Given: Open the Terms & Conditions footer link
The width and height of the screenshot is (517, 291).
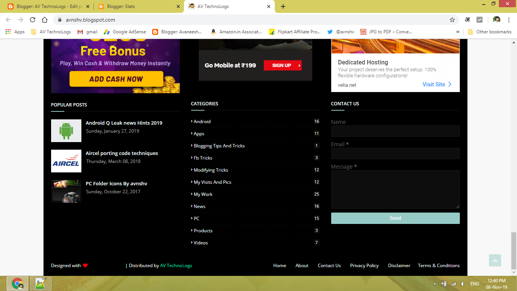Looking at the screenshot, I should click(439, 266).
